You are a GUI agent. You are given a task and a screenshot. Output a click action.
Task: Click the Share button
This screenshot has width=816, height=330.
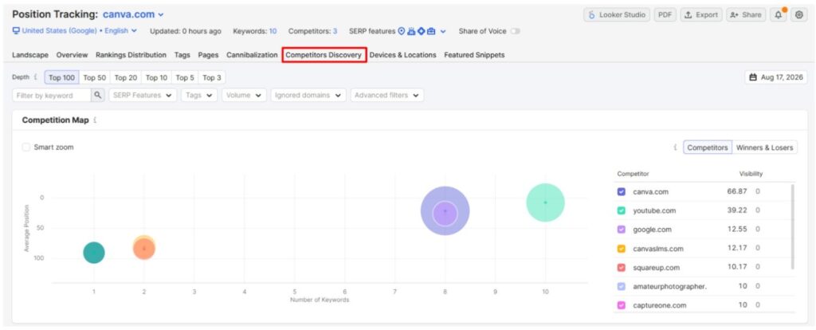[746, 15]
